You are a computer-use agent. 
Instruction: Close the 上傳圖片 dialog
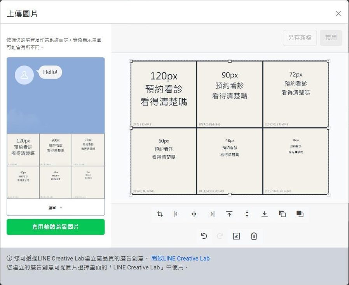[338, 14]
